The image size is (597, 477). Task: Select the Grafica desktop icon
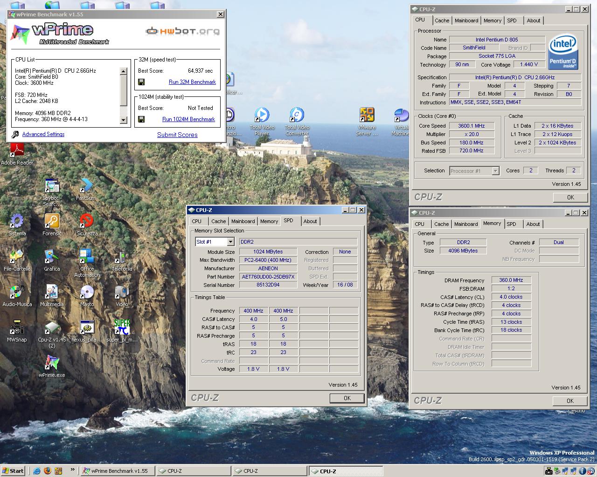tap(52, 257)
